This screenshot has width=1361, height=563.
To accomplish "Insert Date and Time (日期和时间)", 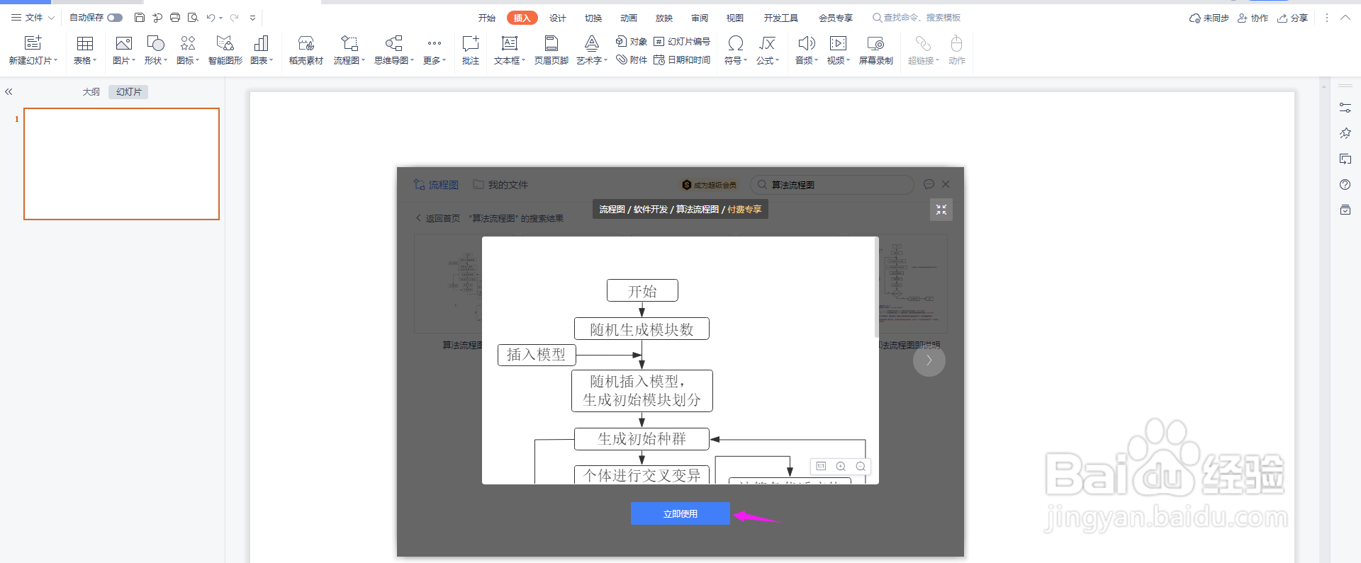I will (x=682, y=60).
